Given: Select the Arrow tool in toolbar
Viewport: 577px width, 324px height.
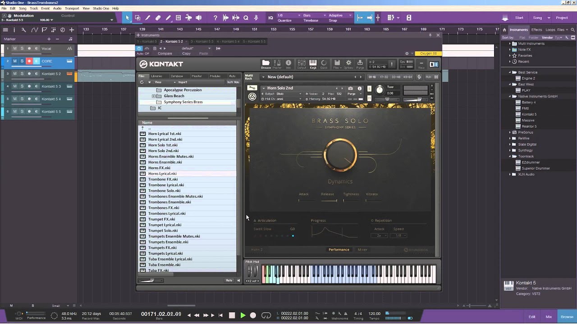Looking at the screenshot, I should click(127, 18).
